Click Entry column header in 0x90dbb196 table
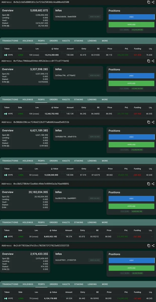This screenshot has height=302, width=156. (x=84, y=169)
